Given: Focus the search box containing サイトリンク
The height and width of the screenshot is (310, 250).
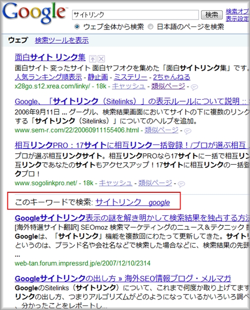Looking at the screenshot, I should (x=135, y=15).
